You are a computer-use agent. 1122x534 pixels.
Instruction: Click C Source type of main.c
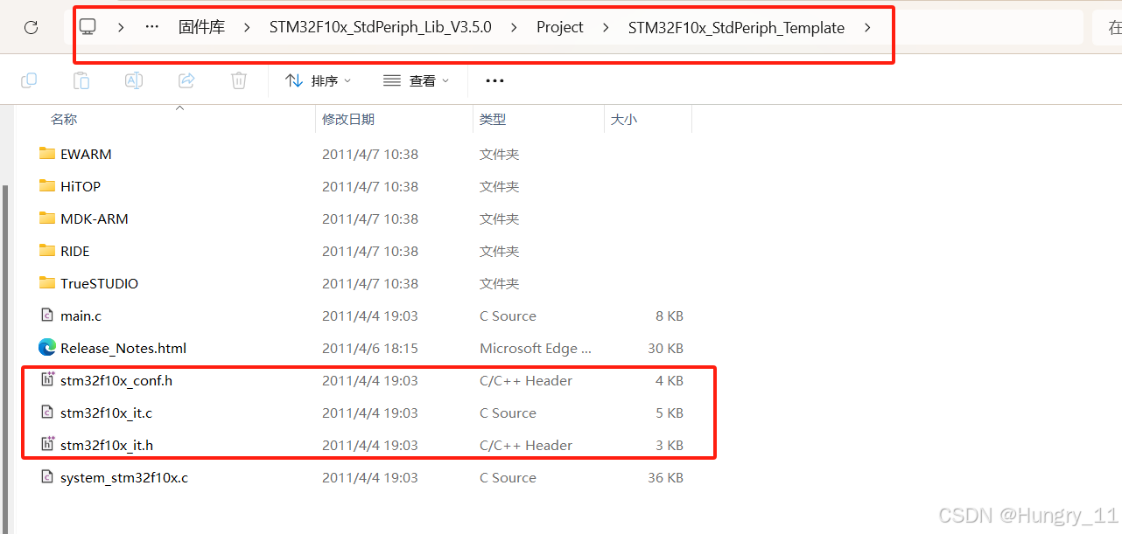[x=508, y=316]
